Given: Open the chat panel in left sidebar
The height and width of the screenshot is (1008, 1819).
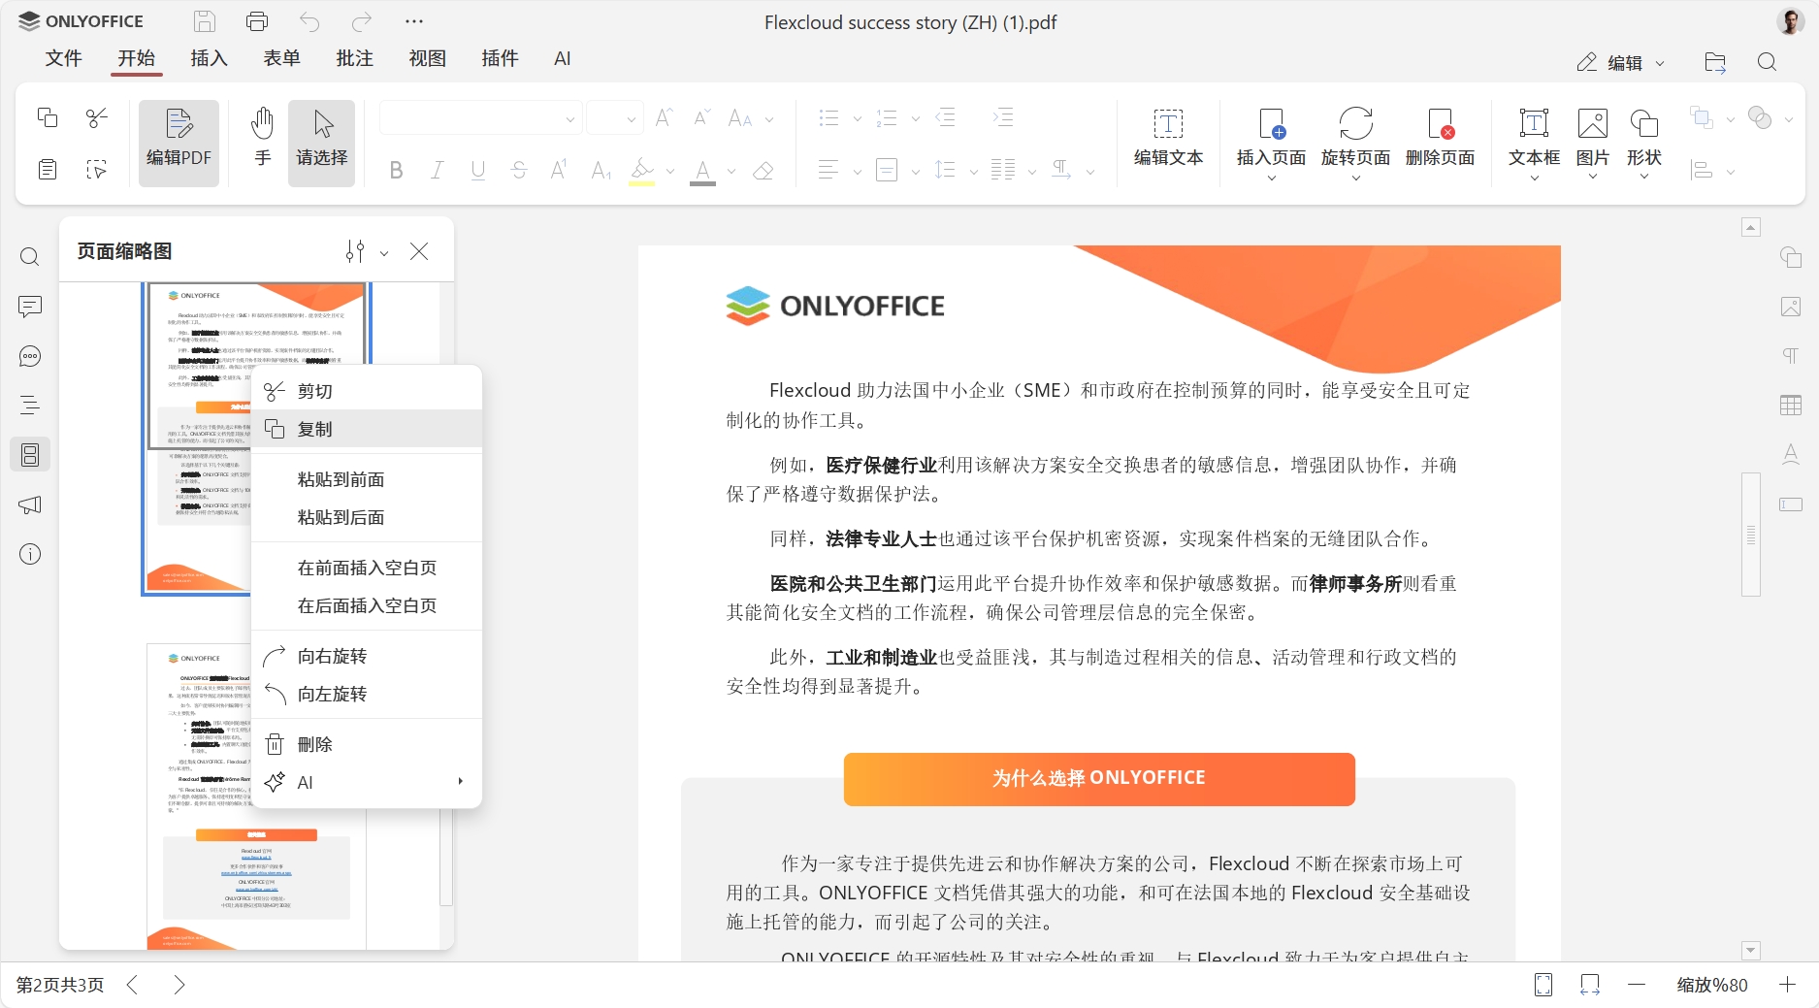Looking at the screenshot, I should coord(30,356).
